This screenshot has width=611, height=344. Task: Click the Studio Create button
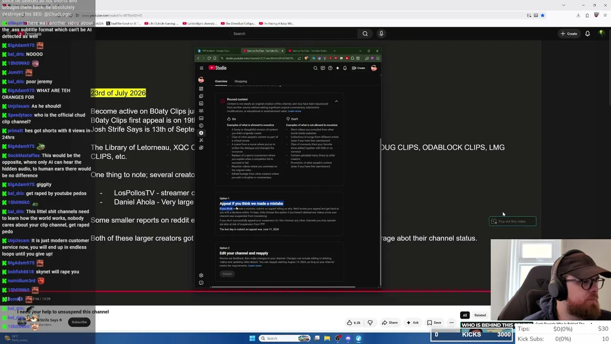click(x=358, y=68)
